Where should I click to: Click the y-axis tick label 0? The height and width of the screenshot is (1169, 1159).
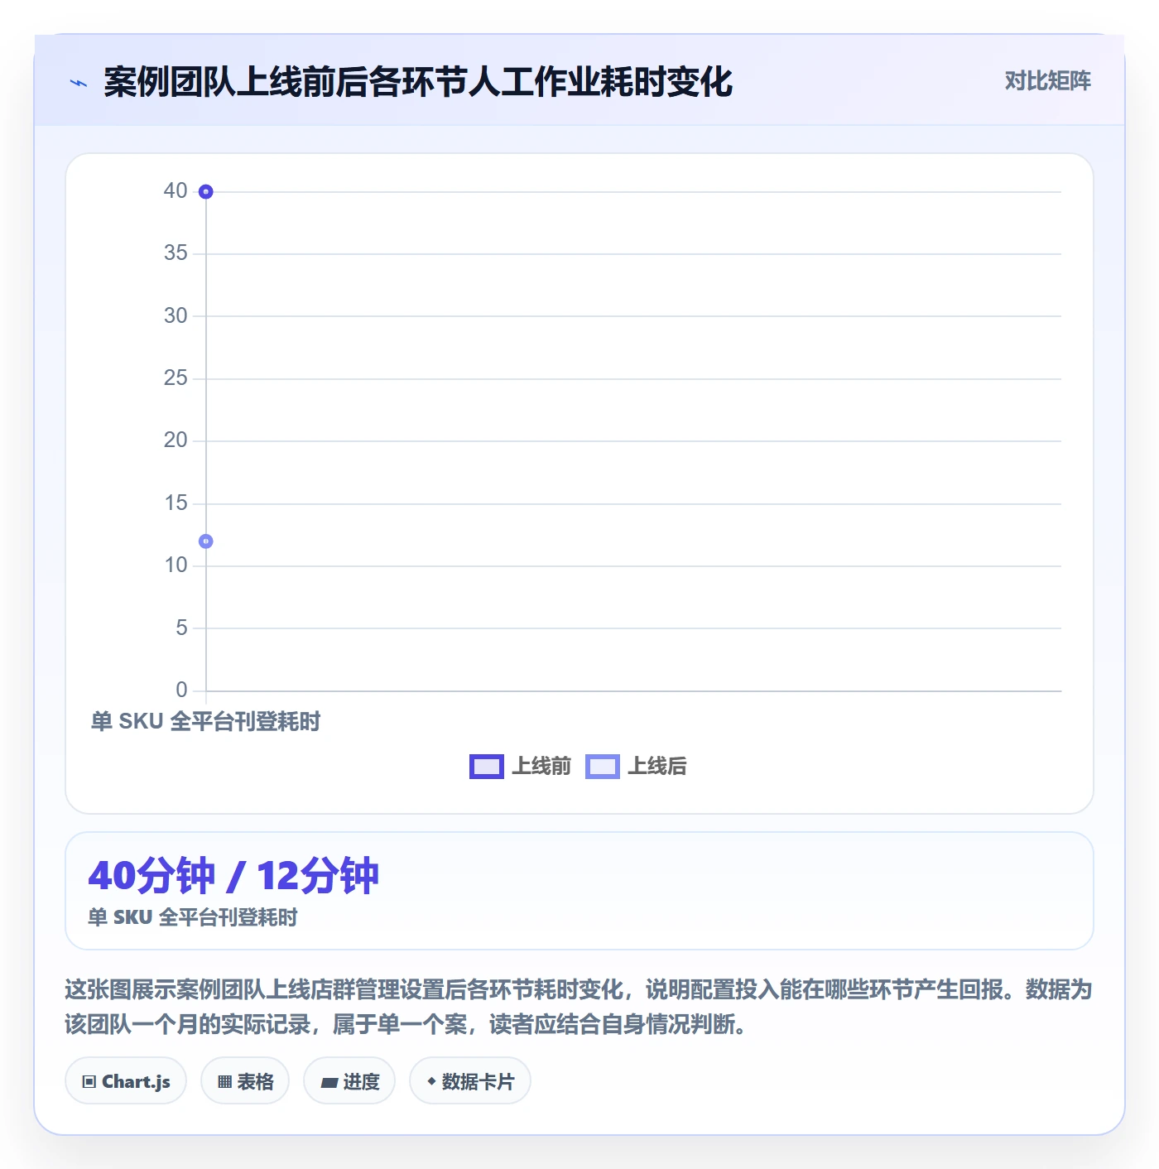pyautogui.click(x=181, y=690)
